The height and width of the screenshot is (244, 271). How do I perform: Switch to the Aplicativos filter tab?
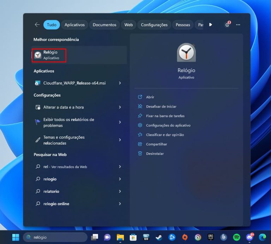pos(74,25)
